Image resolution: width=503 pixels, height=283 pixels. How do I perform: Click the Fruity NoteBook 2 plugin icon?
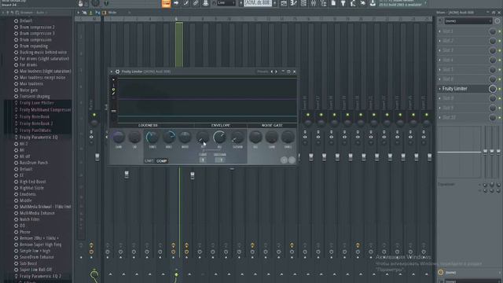click(16, 123)
